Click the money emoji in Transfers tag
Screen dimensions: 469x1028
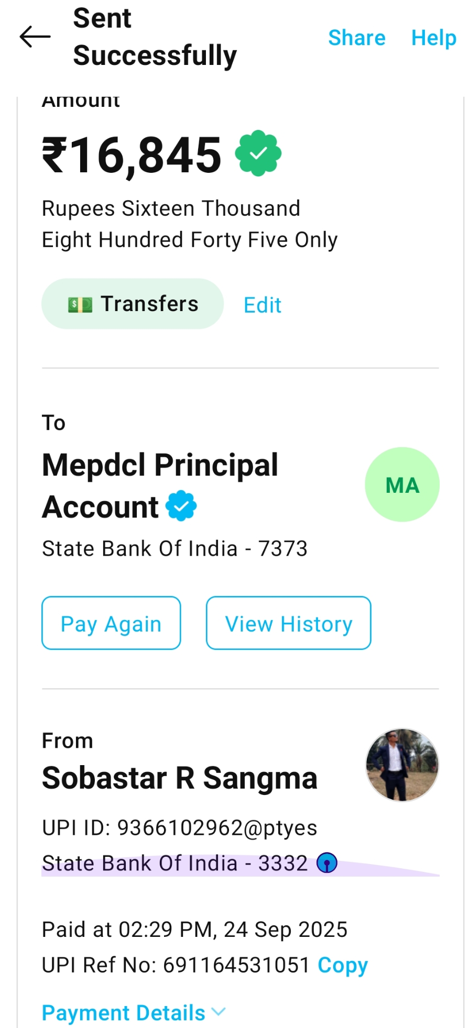[80, 304]
